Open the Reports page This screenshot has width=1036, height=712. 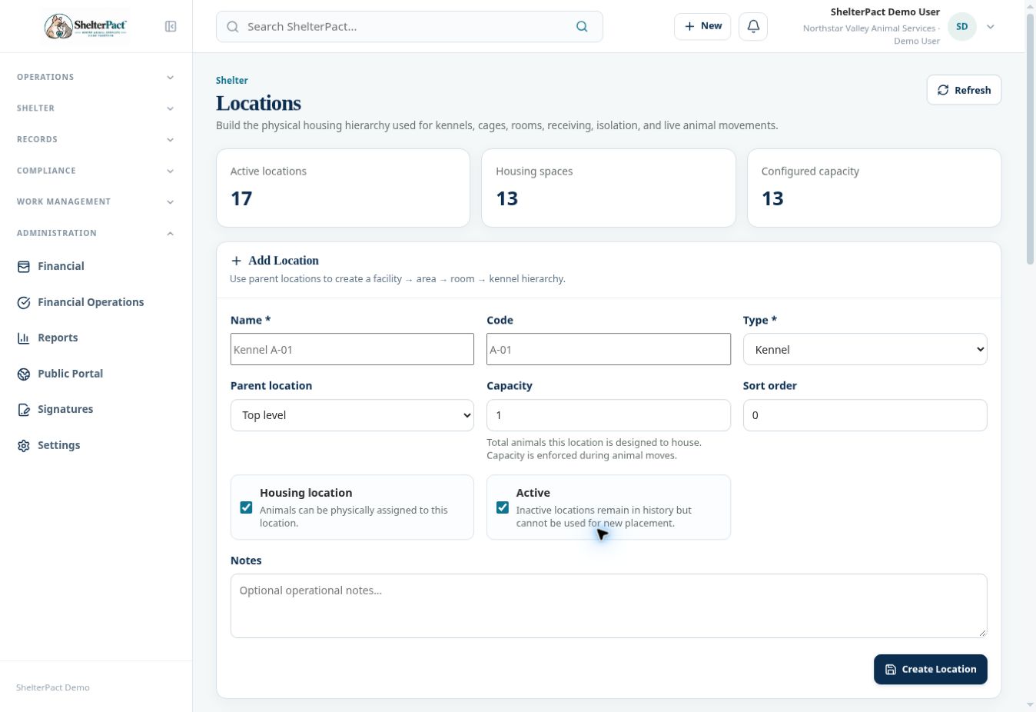[96, 338]
